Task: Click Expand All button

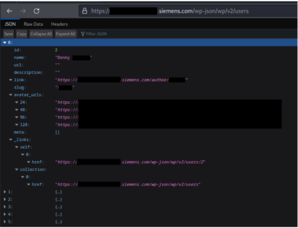Action: tap(66, 34)
